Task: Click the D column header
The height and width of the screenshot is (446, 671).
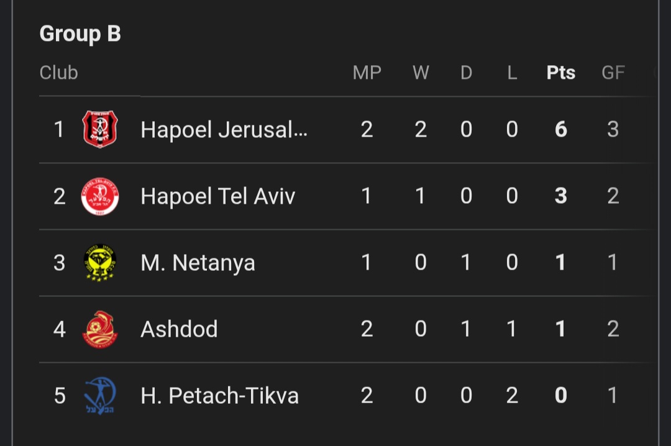Action: click(467, 73)
